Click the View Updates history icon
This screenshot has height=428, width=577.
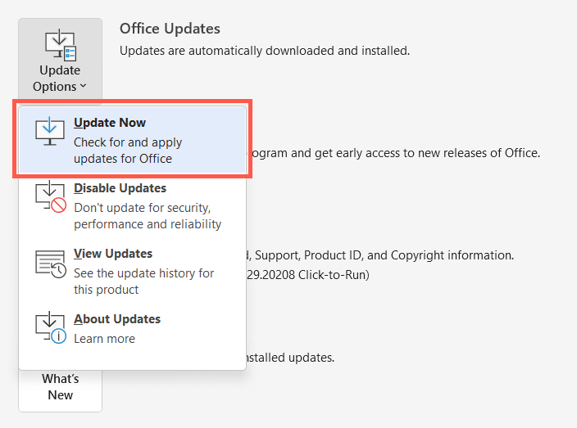[50, 262]
